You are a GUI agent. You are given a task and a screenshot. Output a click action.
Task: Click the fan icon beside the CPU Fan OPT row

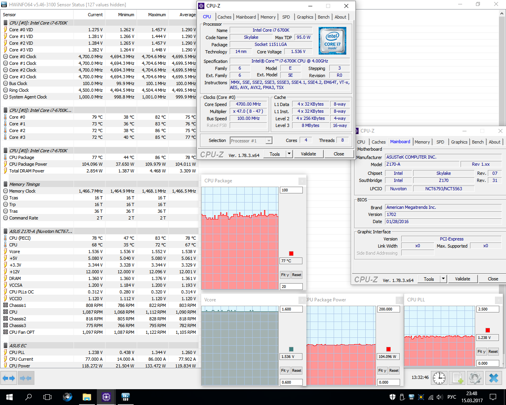(x=5, y=332)
